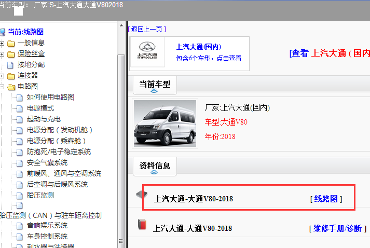Open 安全气囊系统 tree item
The image size is (370, 248).
pyautogui.click(x=47, y=162)
